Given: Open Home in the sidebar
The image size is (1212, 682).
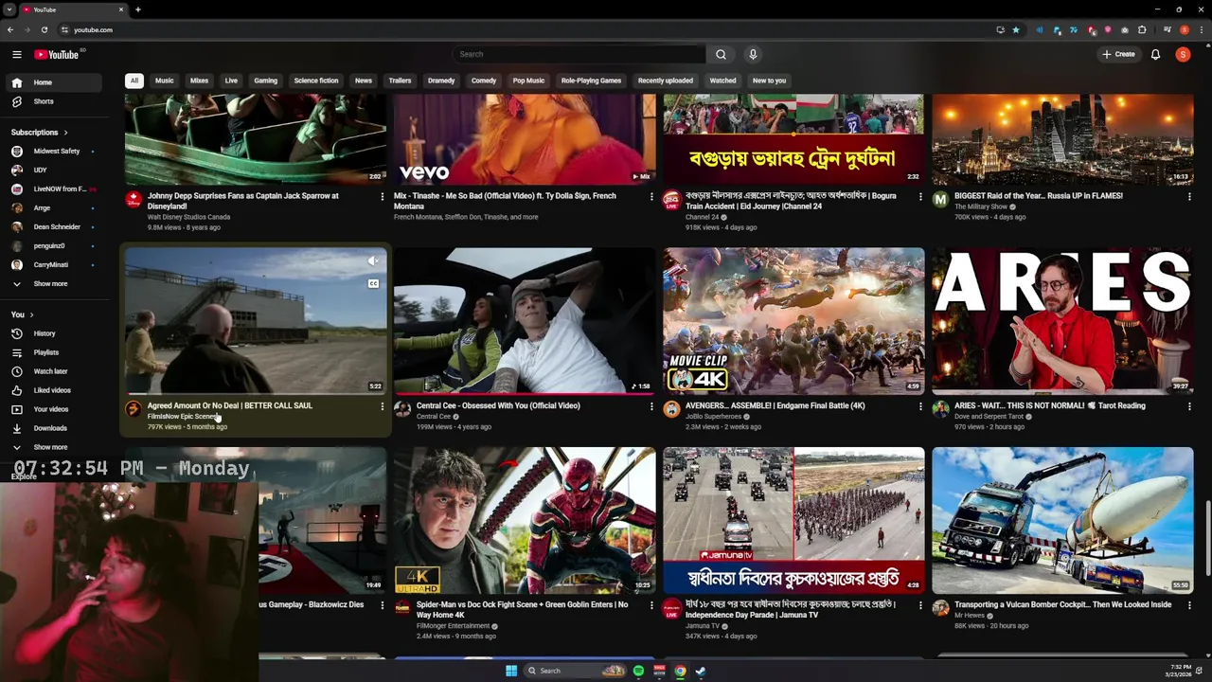Looking at the screenshot, I should (55, 82).
